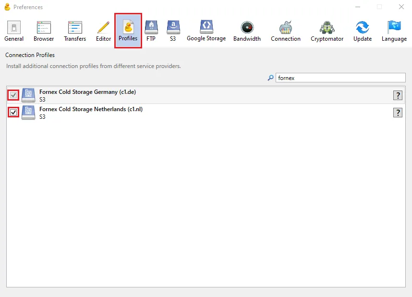412x297 pixels.
Task: Click 'Install additional connection profiles' description
Action: 94,66
